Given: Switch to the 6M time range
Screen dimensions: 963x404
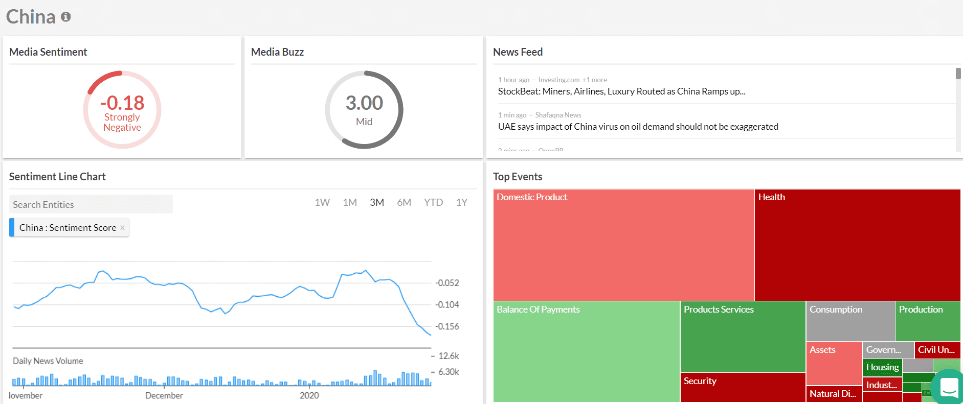Looking at the screenshot, I should pyautogui.click(x=404, y=202).
